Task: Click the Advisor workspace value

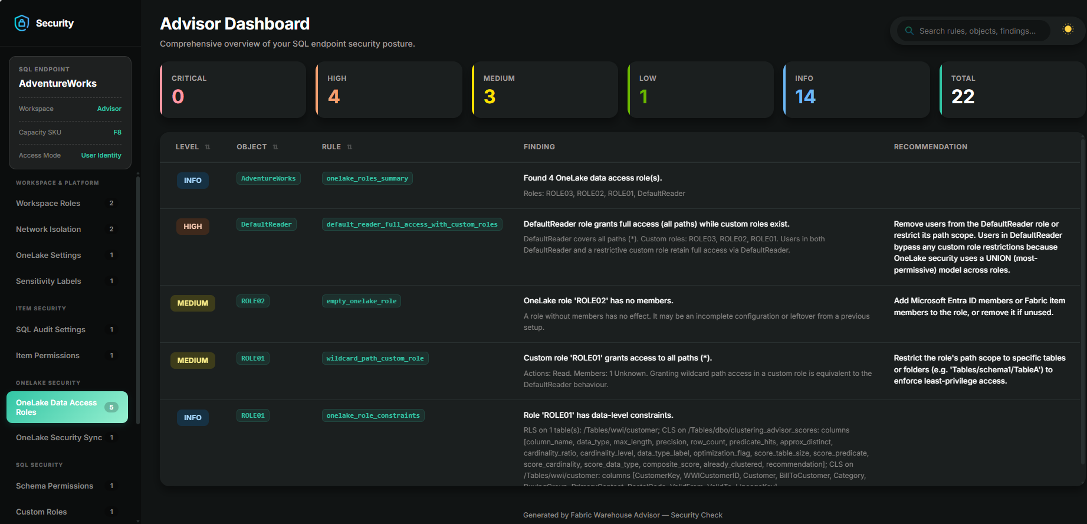Action: coord(109,109)
